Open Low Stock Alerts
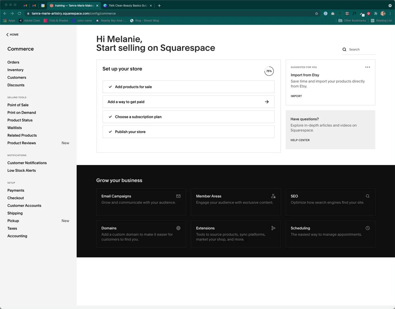 [22, 171]
